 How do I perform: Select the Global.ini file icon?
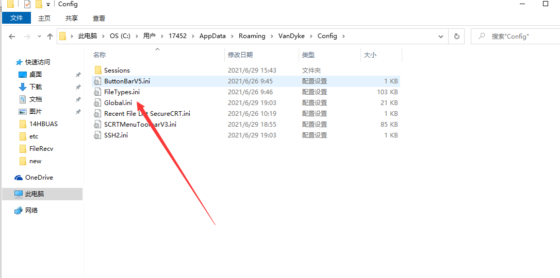[x=97, y=103]
